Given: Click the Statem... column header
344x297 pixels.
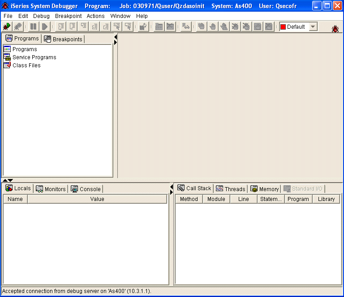Looking at the screenshot, I should point(271,199).
